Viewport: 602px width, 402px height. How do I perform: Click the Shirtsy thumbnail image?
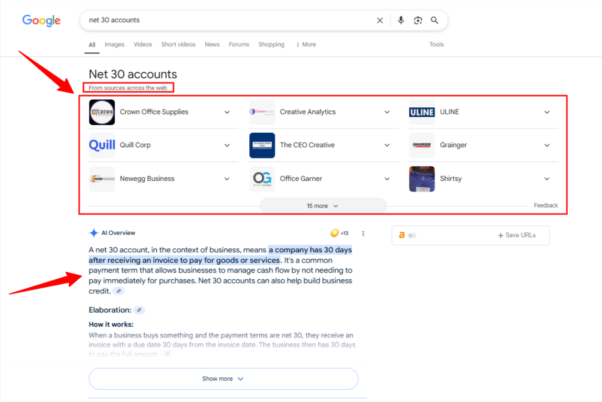point(422,178)
